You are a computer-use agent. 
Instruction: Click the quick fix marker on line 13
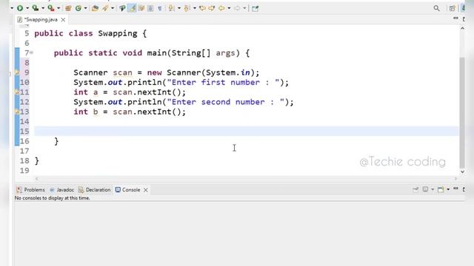pyautogui.click(x=17, y=112)
